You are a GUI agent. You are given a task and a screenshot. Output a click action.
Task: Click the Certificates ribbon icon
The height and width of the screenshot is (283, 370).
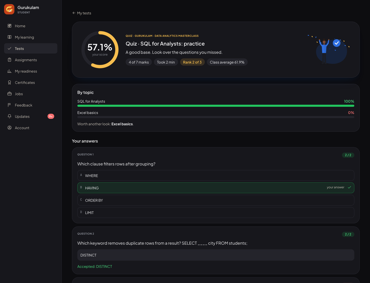pos(10,82)
